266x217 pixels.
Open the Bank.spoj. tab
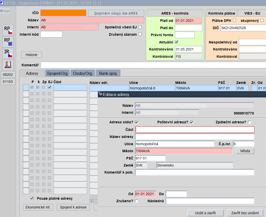(x=108, y=73)
